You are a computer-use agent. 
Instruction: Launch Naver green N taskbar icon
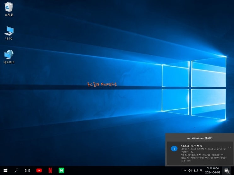click(x=61, y=170)
